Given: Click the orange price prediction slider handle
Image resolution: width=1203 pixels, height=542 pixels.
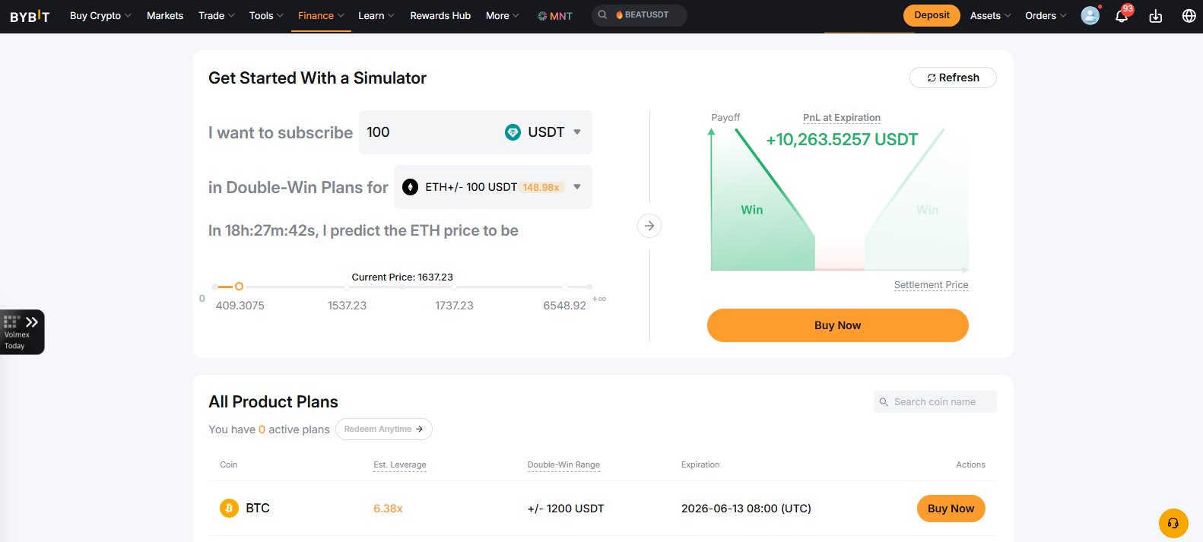Looking at the screenshot, I should click(x=239, y=287).
